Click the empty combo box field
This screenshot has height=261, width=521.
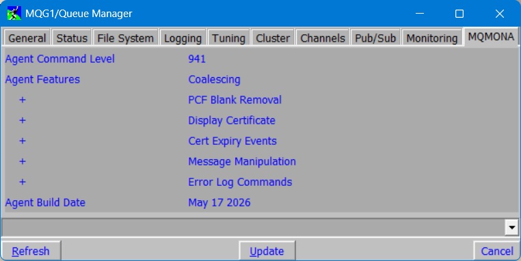tap(253, 228)
